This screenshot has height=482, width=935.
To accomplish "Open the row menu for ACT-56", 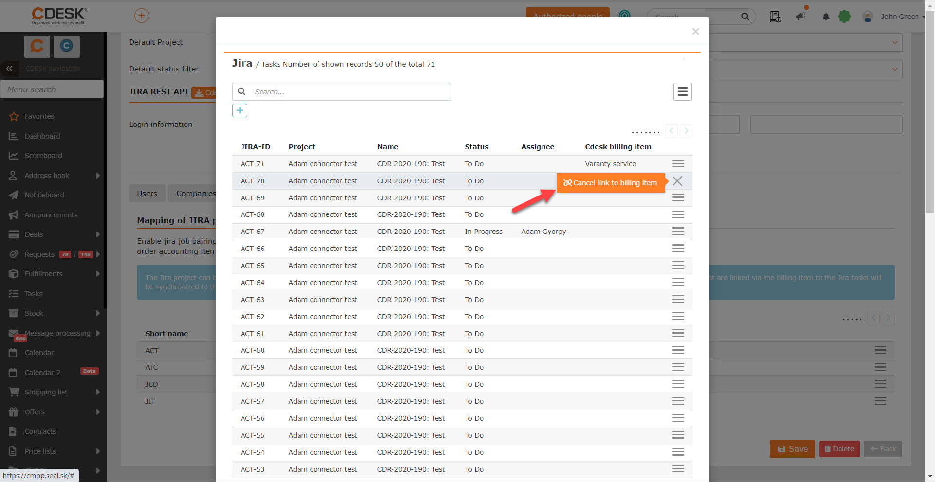I will coord(678,418).
